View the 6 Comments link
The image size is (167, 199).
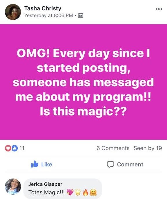(x=113, y=148)
